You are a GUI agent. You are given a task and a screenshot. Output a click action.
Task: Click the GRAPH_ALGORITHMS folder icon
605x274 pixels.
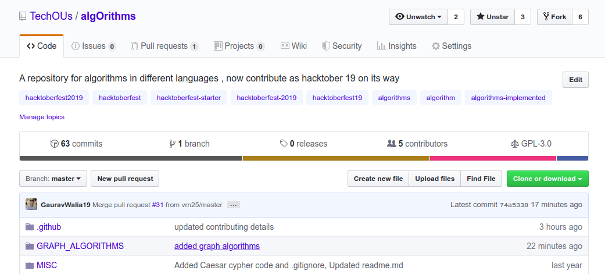(x=29, y=246)
